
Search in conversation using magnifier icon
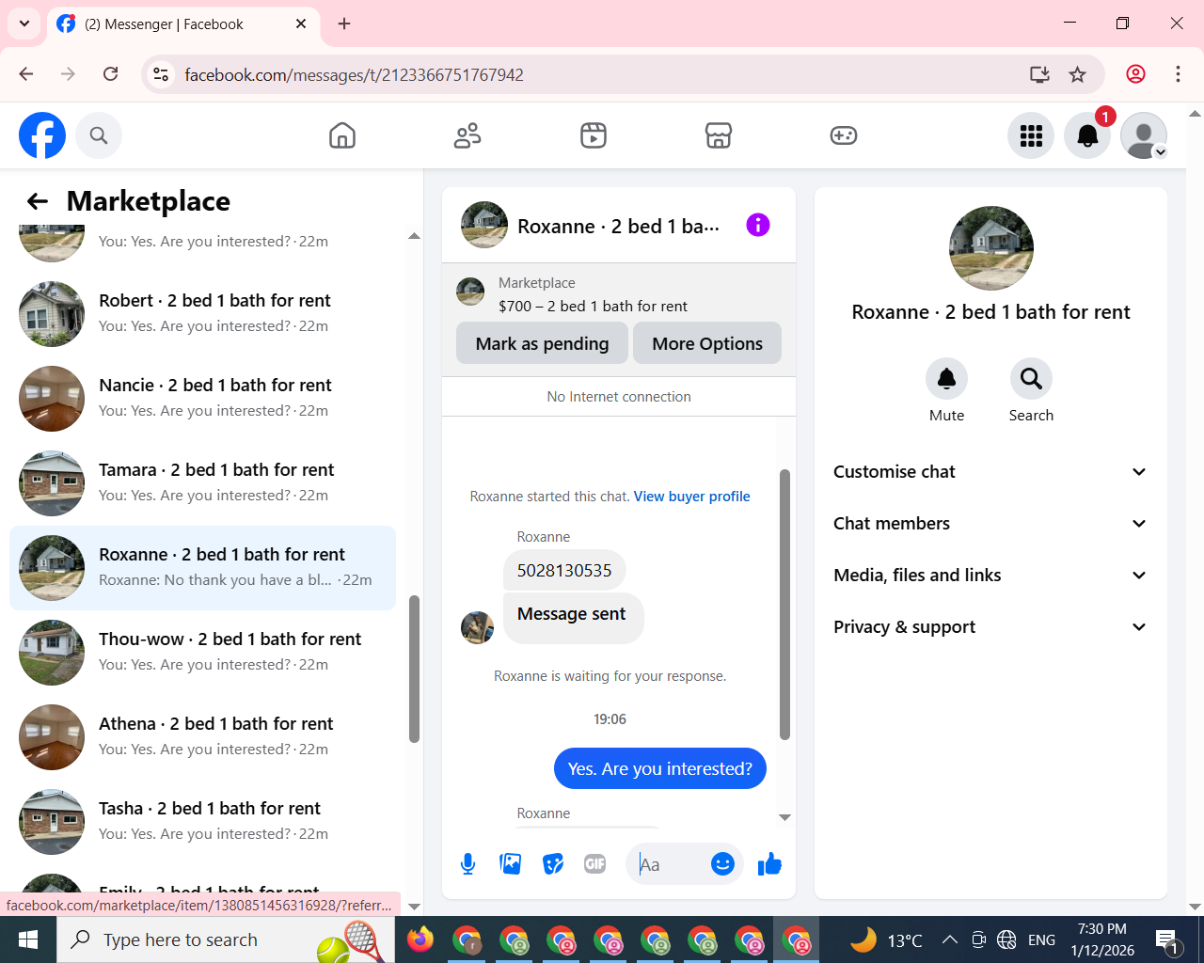click(1031, 378)
